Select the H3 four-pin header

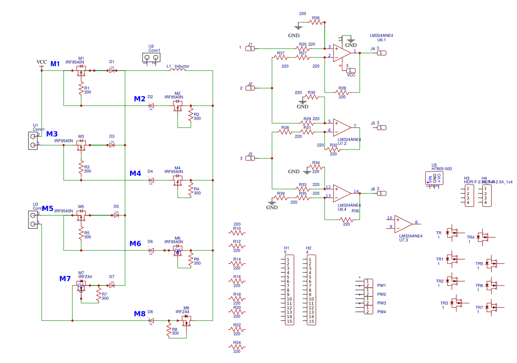click(469, 196)
